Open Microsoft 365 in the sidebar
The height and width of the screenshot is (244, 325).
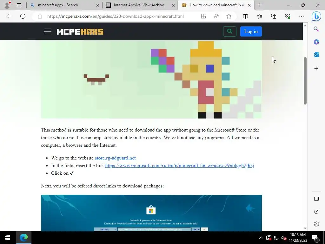point(316,42)
